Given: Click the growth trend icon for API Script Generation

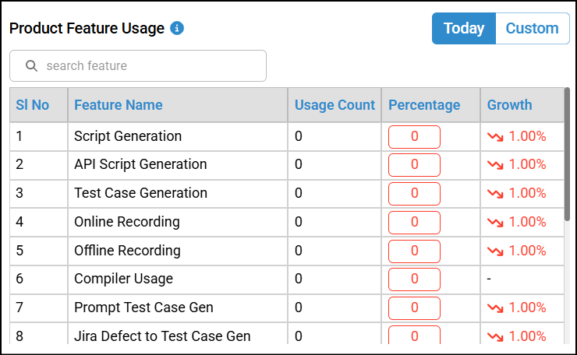Looking at the screenshot, I should click(495, 165).
